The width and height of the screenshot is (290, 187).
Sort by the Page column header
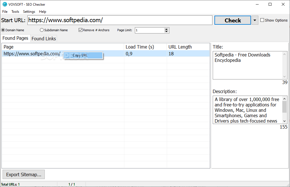(63, 47)
